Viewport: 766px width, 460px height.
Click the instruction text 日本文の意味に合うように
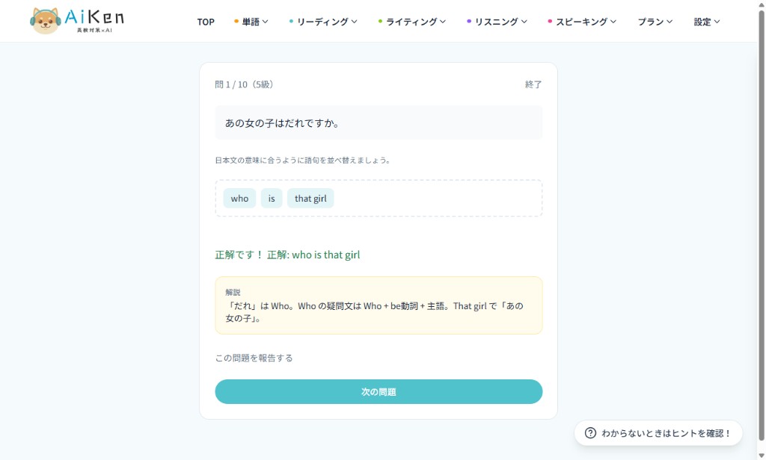(x=303, y=160)
